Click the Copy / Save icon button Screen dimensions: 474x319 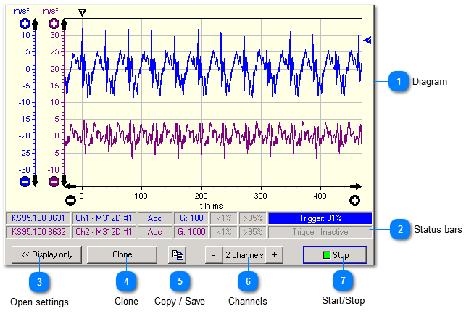click(x=177, y=255)
